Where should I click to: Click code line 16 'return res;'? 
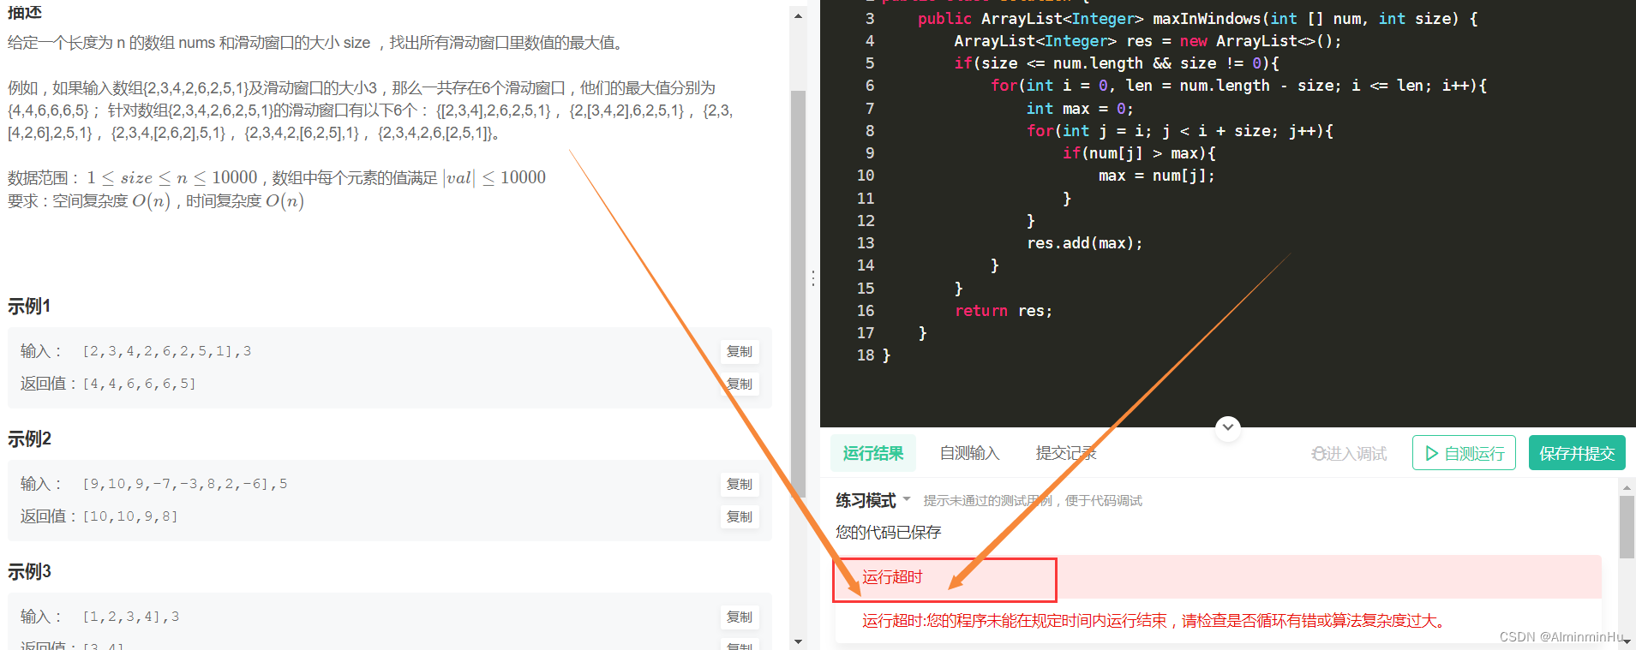pyautogui.click(x=1004, y=311)
